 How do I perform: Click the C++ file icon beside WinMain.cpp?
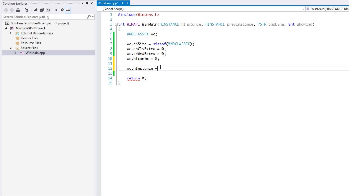(22, 53)
